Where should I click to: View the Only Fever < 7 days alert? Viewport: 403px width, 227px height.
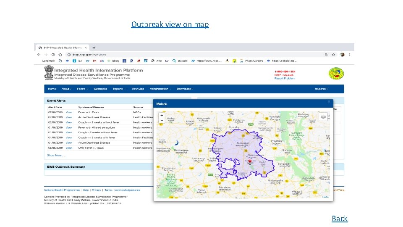pos(68,148)
